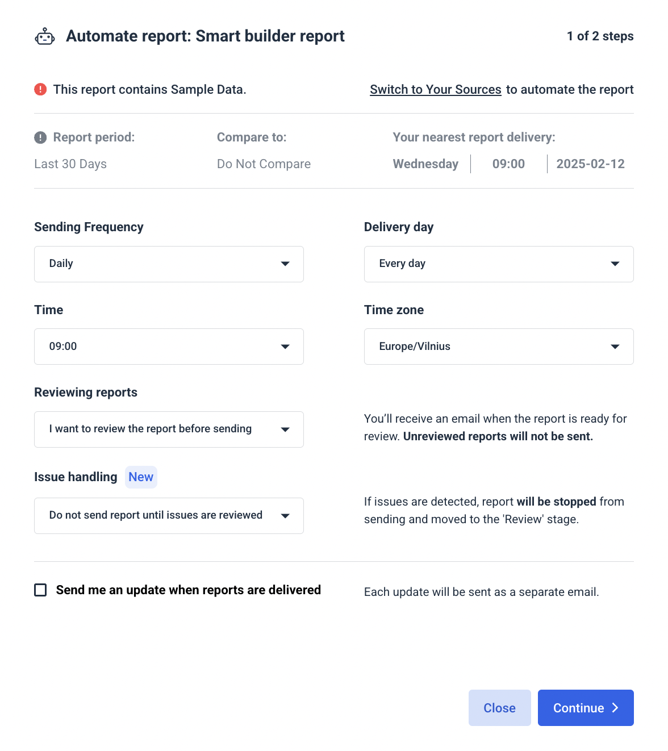Open the Time dropdown showing 09:00

pyautogui.click(x=169, y=347)
